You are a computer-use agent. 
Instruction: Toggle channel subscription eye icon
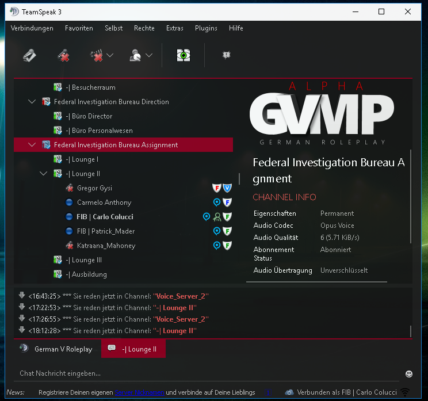pyautogui.click(x=184, y=55)
